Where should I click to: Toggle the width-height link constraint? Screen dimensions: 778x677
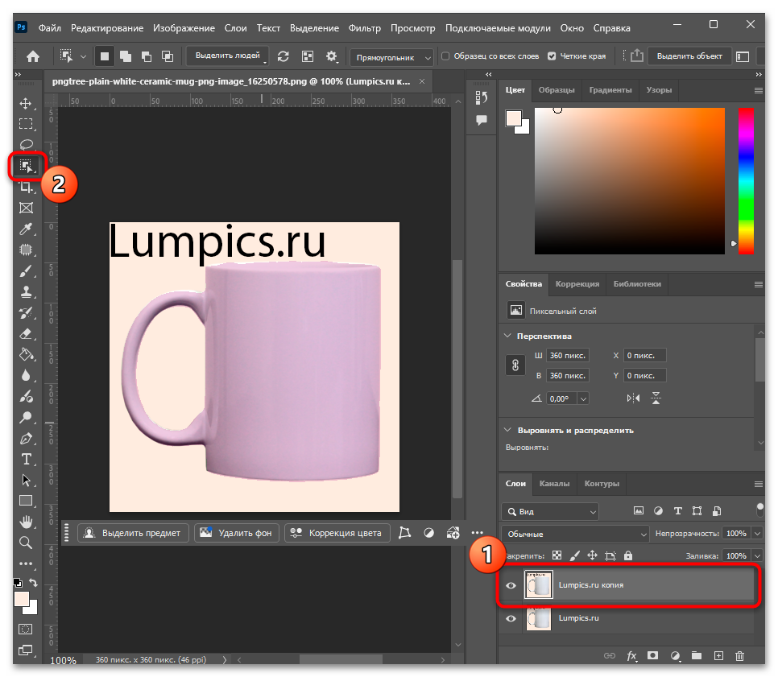(x=515, y=365)
